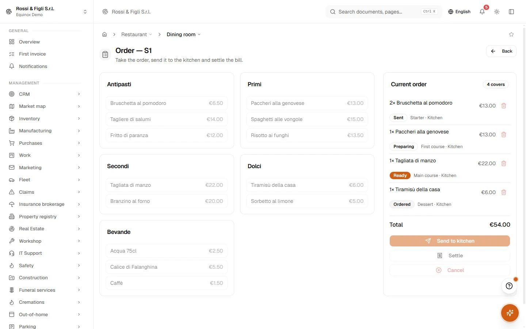Add Sorbetto al limone to order
Viewport: 526px width, 329px height.
(x=307, y=201)
